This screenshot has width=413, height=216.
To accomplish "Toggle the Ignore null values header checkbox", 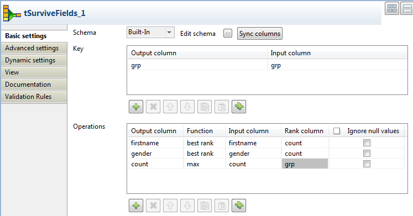I will point(337,131).
